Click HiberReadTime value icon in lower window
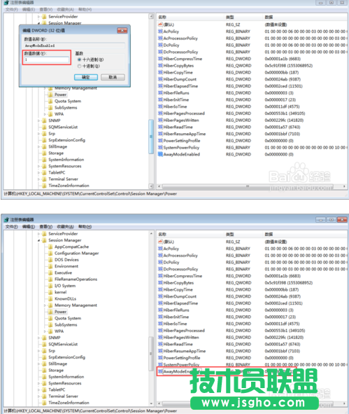 point(160,344)
